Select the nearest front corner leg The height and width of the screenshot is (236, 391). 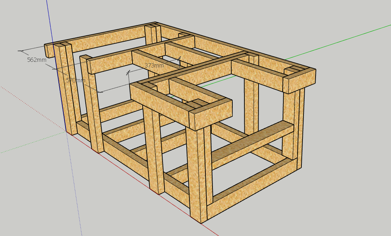click(198, 173)
